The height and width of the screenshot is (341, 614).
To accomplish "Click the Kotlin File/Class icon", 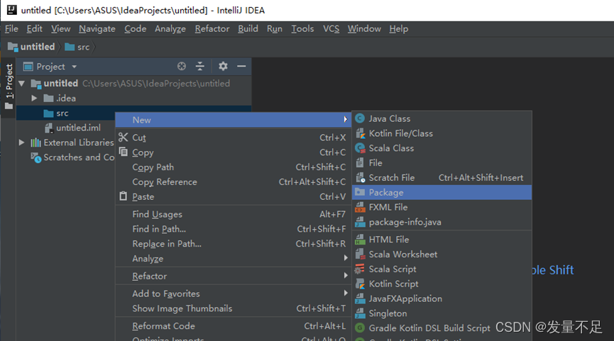I will point(360,133).
